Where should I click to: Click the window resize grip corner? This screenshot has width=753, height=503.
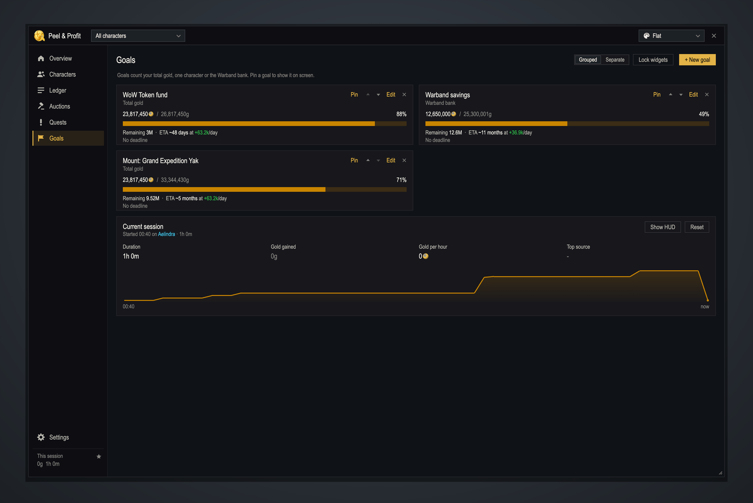tap(721, 473)
